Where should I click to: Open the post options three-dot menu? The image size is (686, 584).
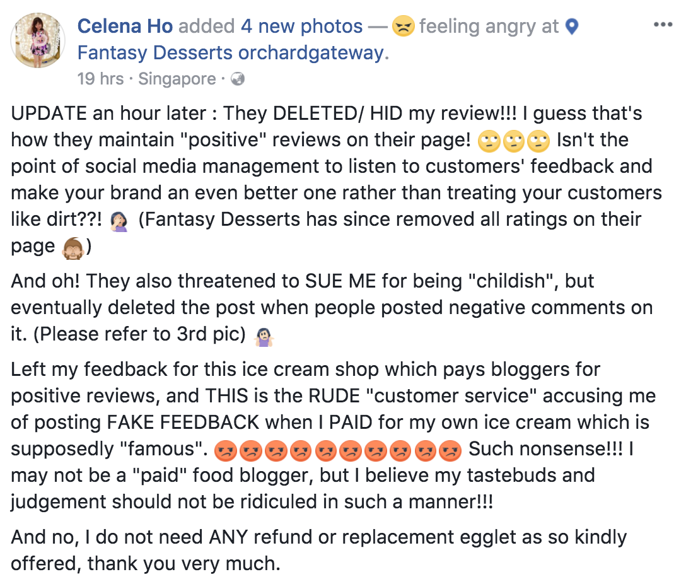(663, 25)
